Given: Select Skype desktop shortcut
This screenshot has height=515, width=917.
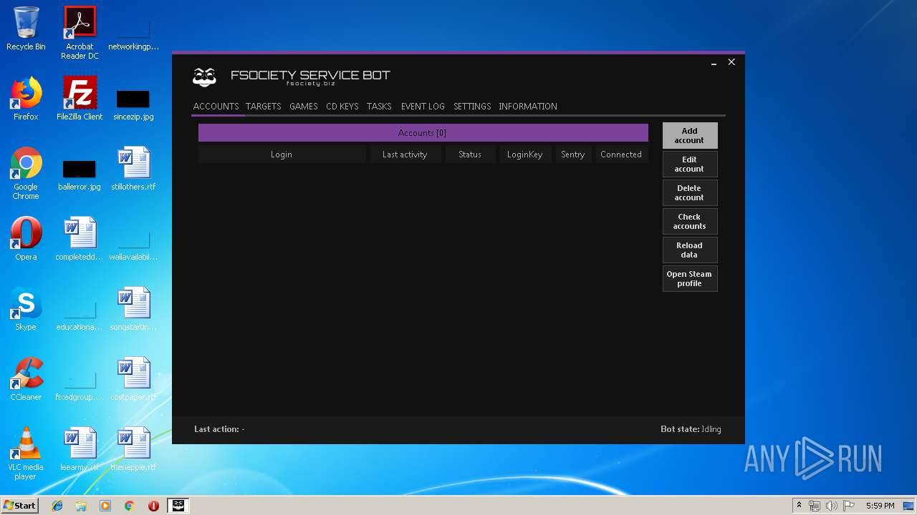Looking at the screenshot, I should pos(26,309).
